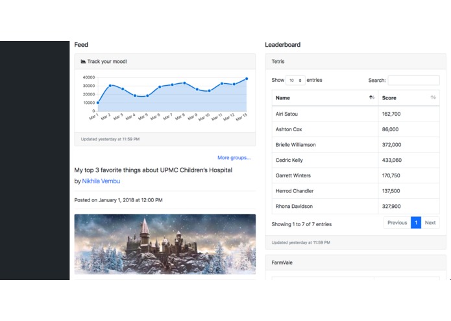This screenshot has width=451, height=321.
Task: Click the Posted on January 1, 2018 text
Action: 119,200
